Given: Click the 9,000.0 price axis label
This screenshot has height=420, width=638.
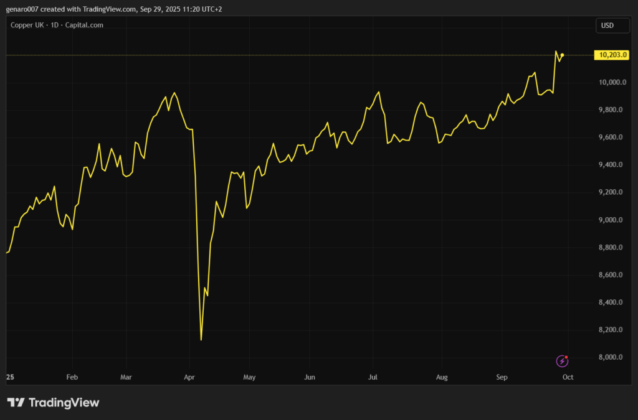Looking at the screenshot, I should 612,220.
